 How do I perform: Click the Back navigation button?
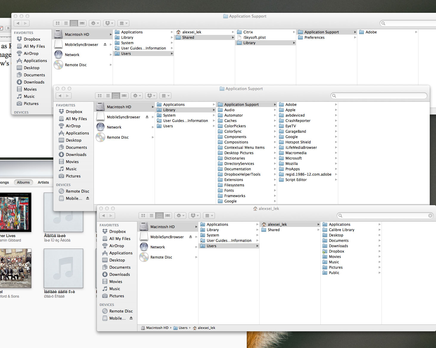pos(103,215)
